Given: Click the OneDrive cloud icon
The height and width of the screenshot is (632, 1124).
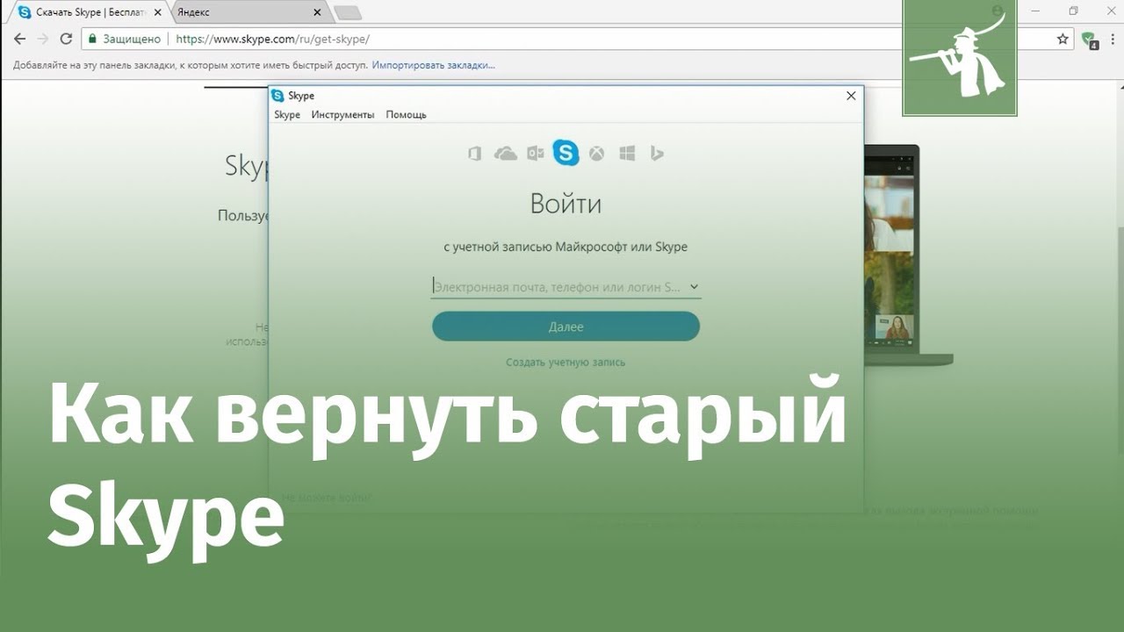Looking at the screenshot, I should coord(506,154).
